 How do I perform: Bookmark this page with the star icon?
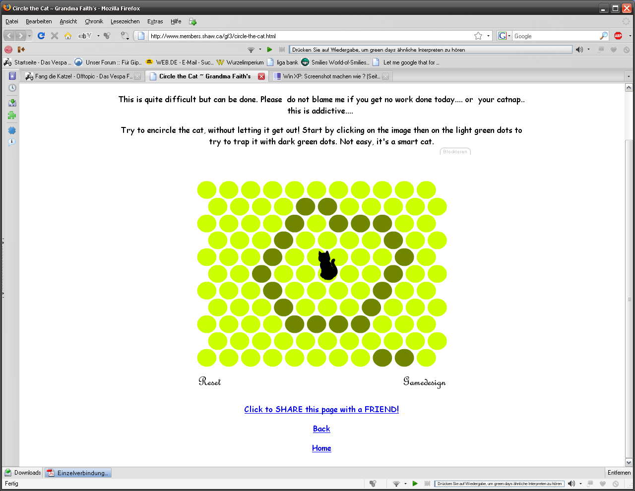478,36
